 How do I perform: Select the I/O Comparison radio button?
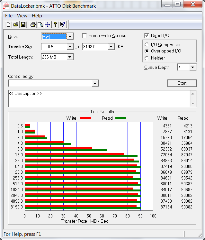[x=147, y=45]
